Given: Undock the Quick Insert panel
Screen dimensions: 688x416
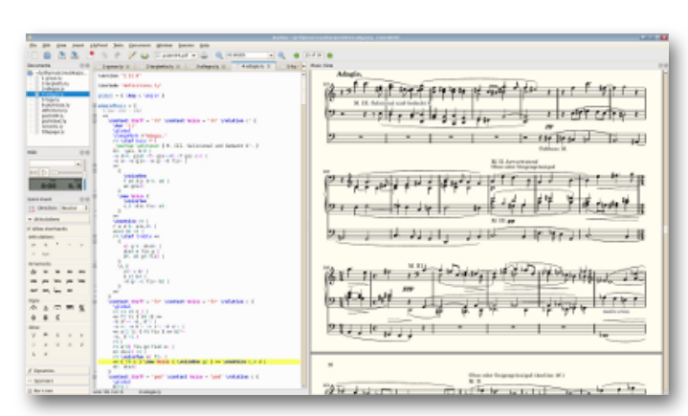Looking at the screenshot, I should click(81, 200).
